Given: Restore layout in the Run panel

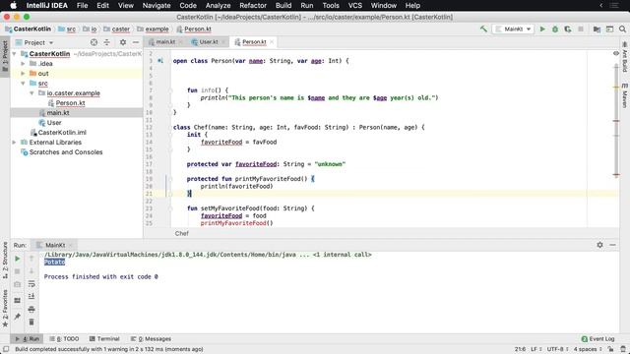Looking at the screenshot, I should point(18,300).
